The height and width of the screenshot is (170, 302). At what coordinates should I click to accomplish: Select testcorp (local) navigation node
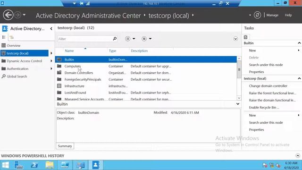click(25, 53)
